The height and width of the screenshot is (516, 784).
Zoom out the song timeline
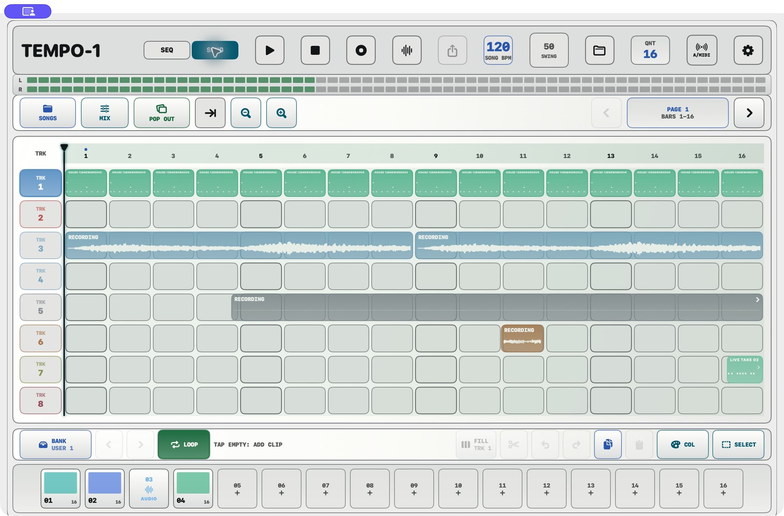click(246, 113)
